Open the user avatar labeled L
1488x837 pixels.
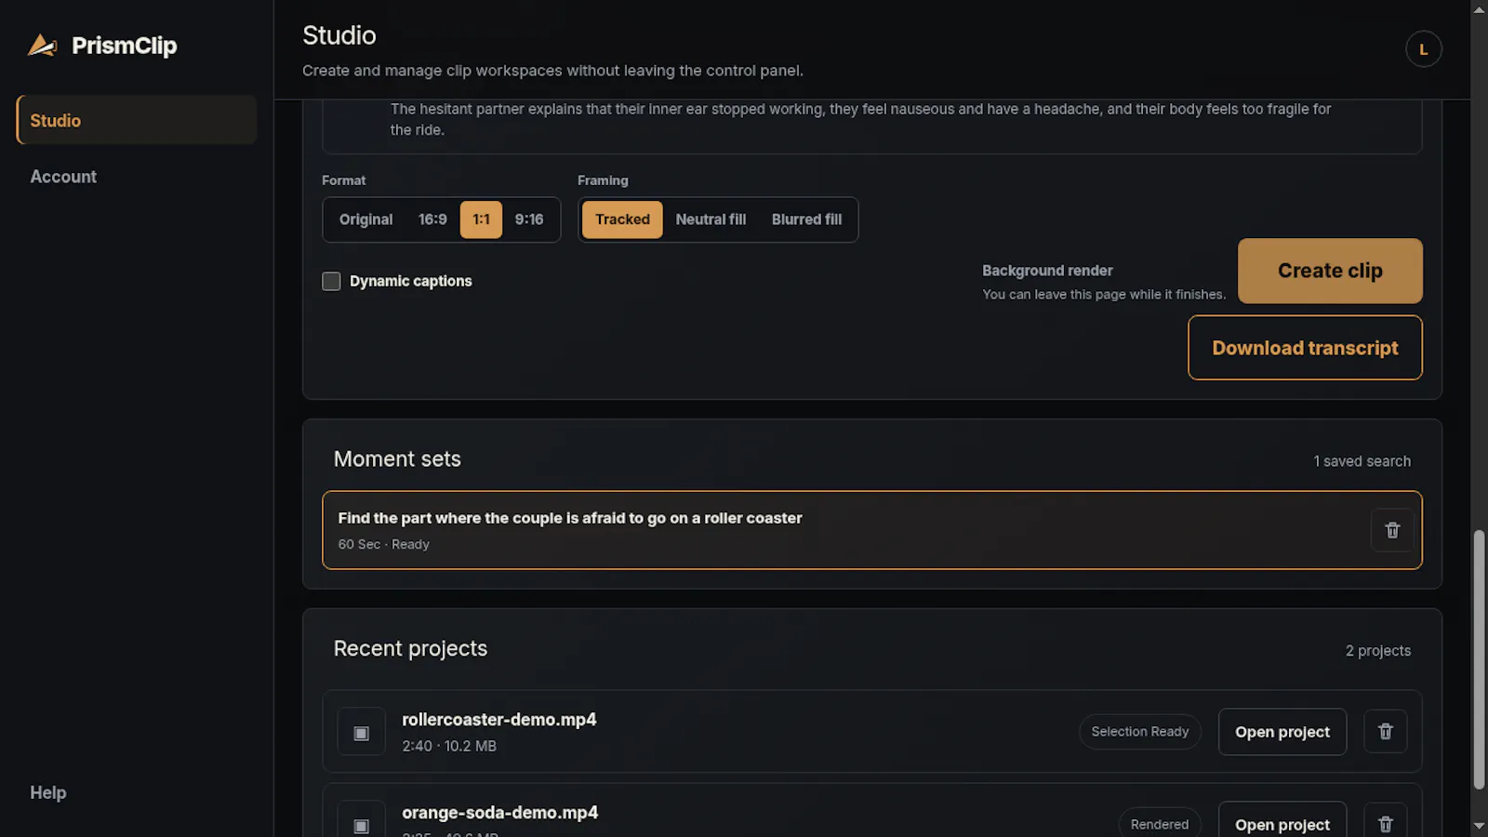pyautogui.click(x=1423, y=49)
